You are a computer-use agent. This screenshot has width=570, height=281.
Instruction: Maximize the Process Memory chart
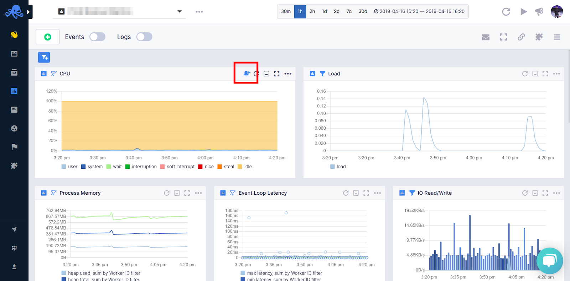[x=187, y=193]
